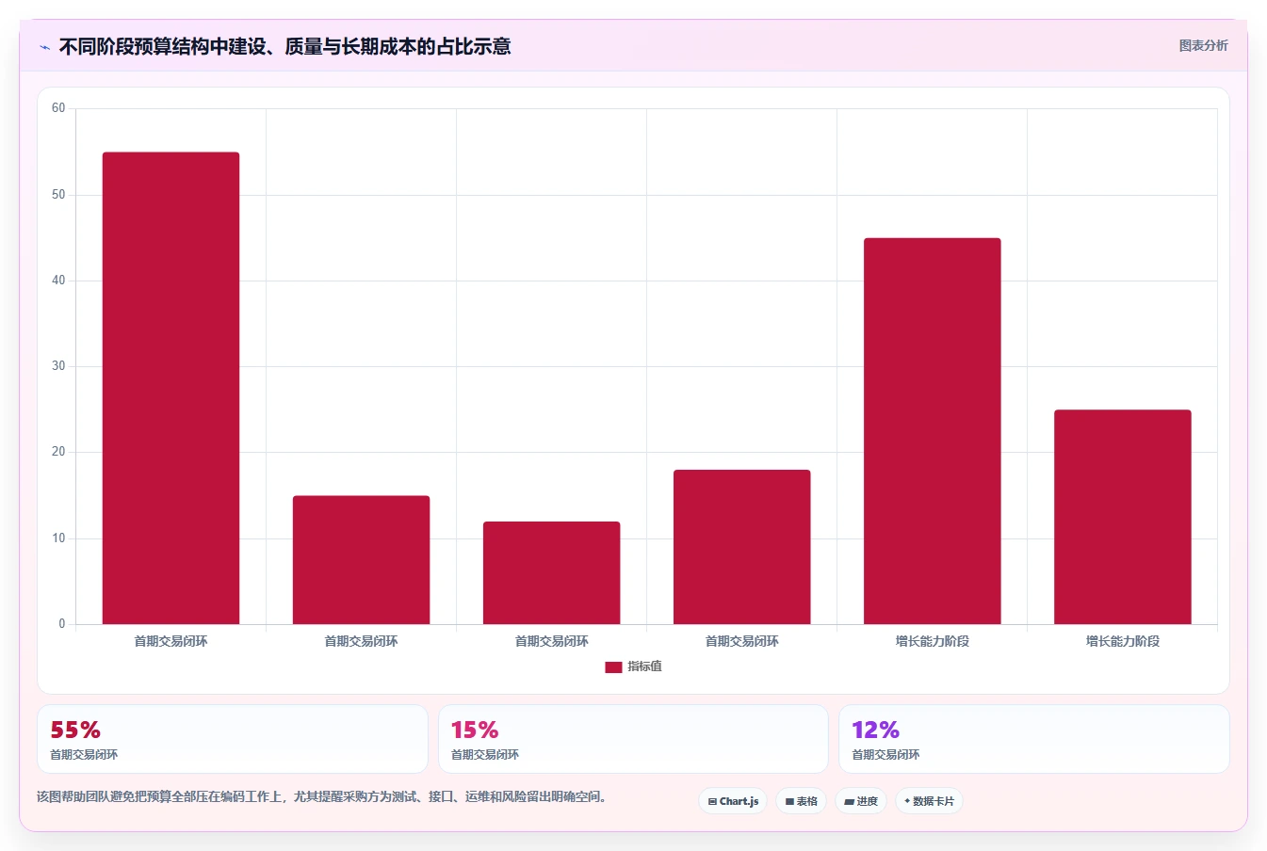The height and width of the screenshot is (851, 1267).
Task: Click the 表格 chip
Action: 801,801
